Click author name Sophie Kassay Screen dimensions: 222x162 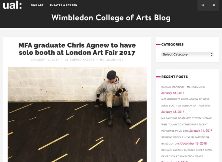[x=83, y=60]
